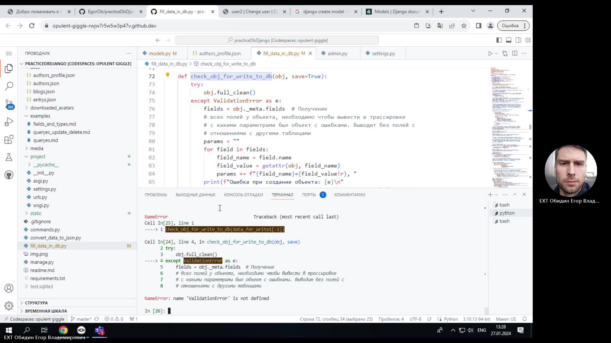Select the python terminal instance
The width and height of the screenshot is (611, 343).
pos(507,213)
